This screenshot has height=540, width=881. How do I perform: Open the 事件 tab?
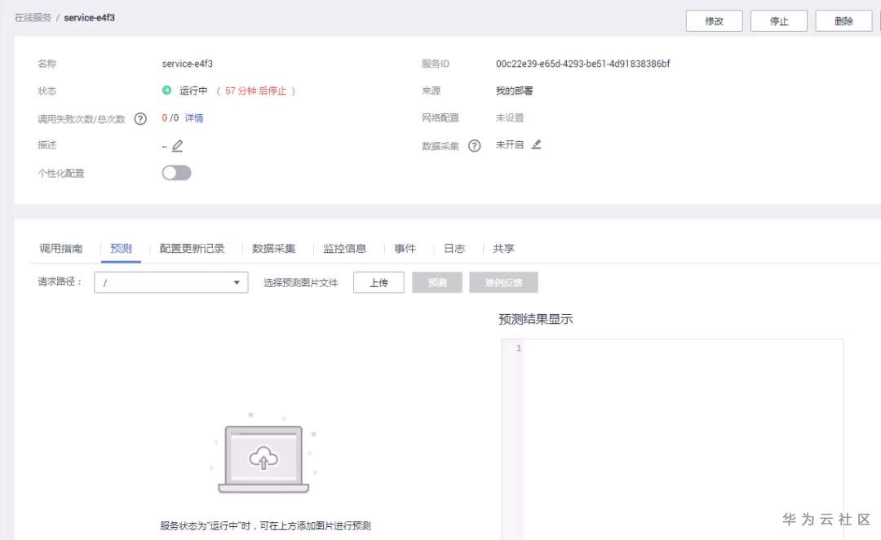(405, 248)
